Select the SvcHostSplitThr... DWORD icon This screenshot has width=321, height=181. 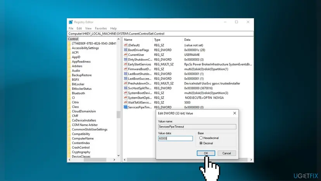coord(126,88)
